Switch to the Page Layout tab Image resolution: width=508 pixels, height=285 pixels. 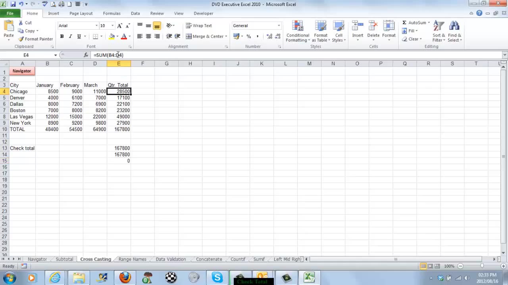click(81, 13)
